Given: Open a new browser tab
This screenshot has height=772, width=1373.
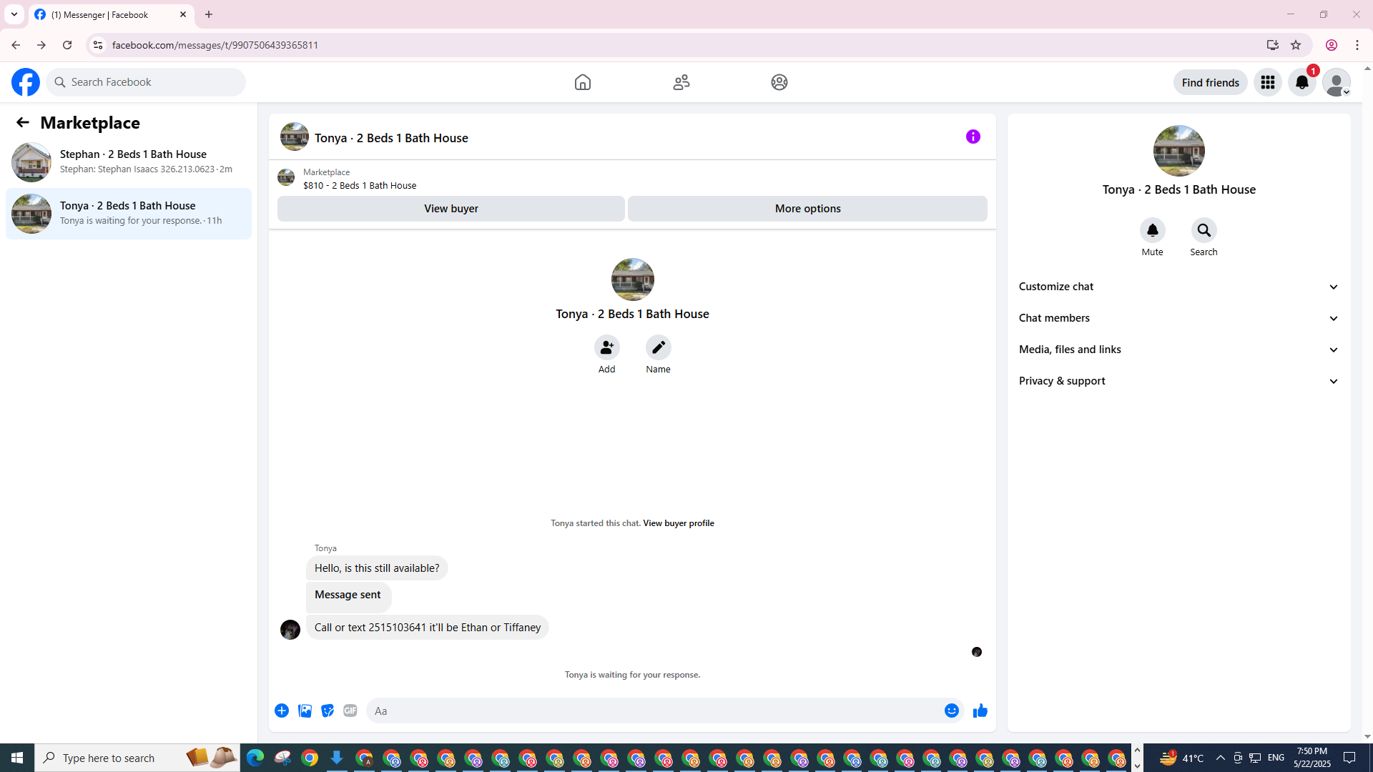Looking at the screenshot, I should pos(209,14).
